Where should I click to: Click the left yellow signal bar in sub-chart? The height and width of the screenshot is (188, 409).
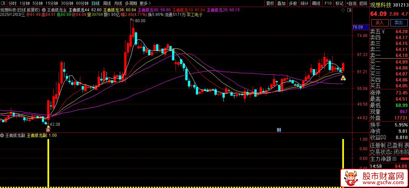[x=48, y=163]
